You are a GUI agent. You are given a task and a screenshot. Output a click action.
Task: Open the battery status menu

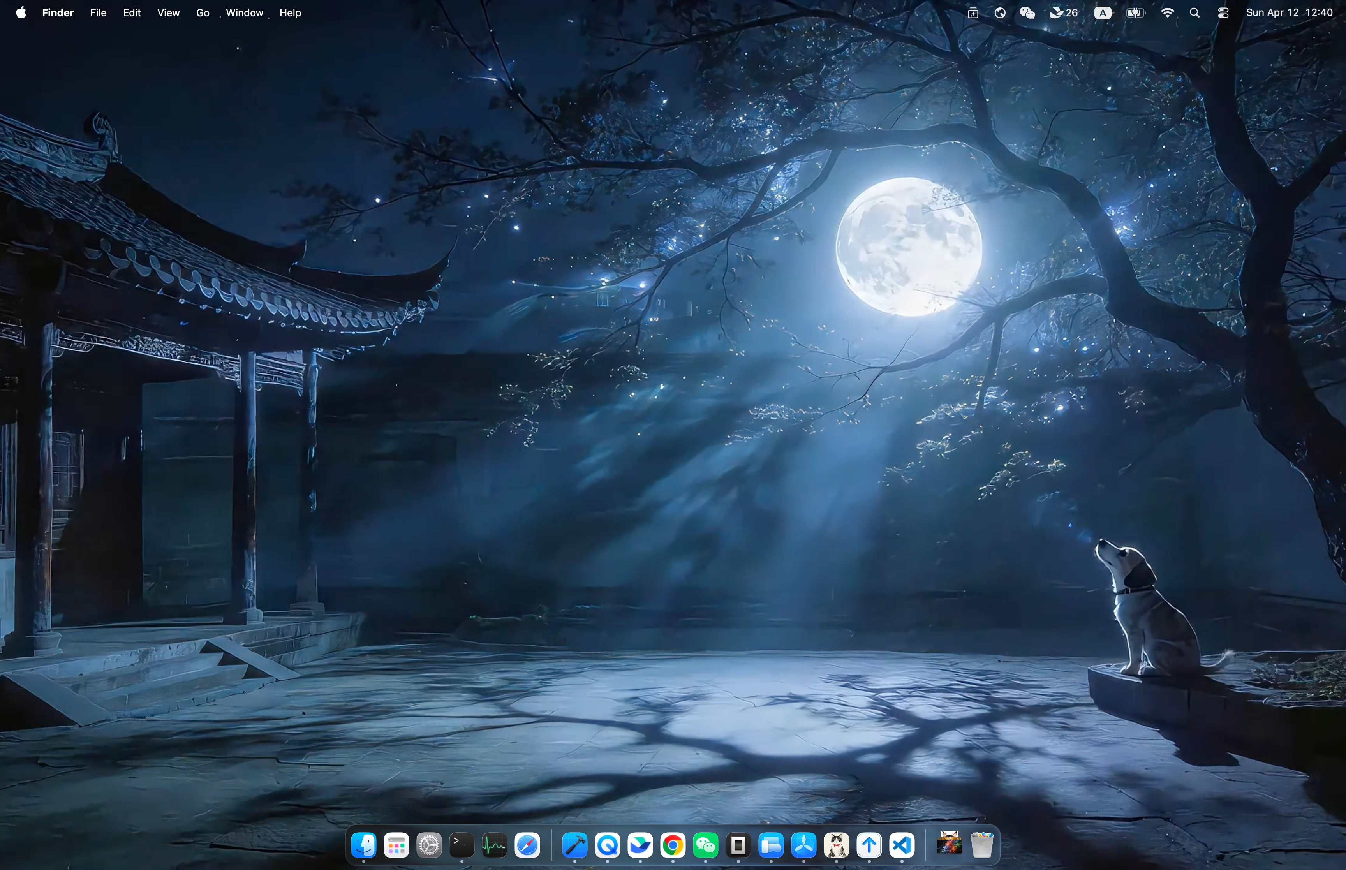tap(1135, 12)
